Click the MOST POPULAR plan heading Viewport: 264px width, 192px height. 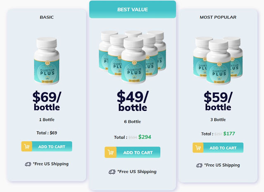pos(218,17)
